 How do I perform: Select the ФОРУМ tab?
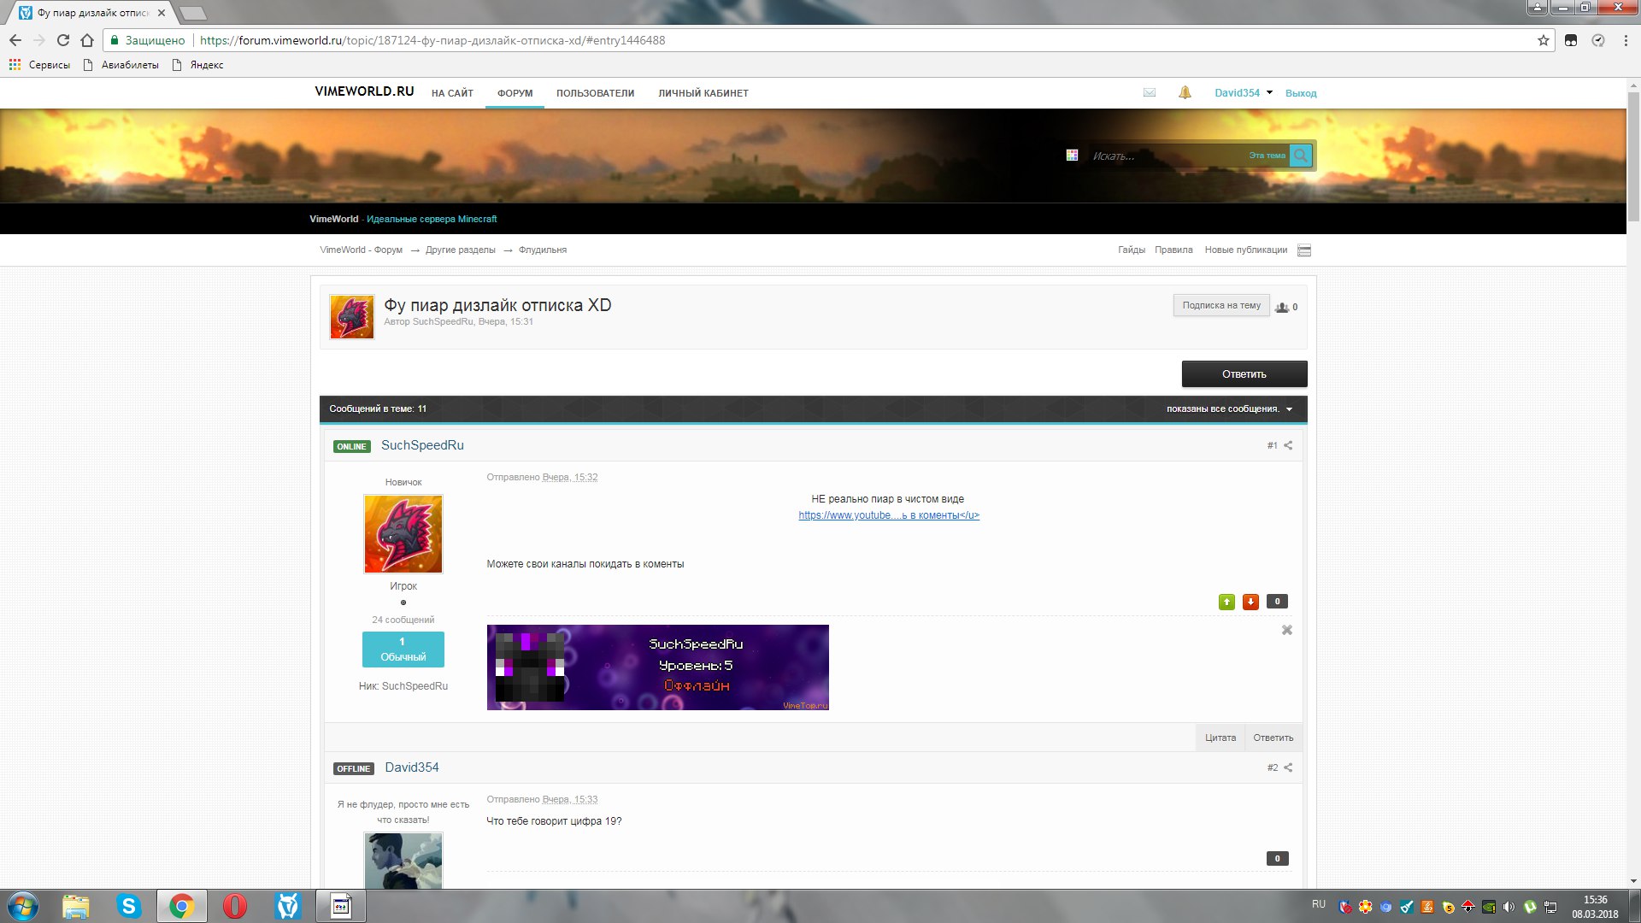(x=515, y=93)
